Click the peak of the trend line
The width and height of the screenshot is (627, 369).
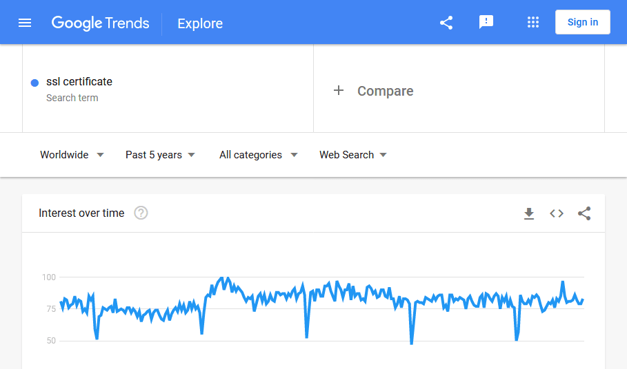tap(222, 277)
